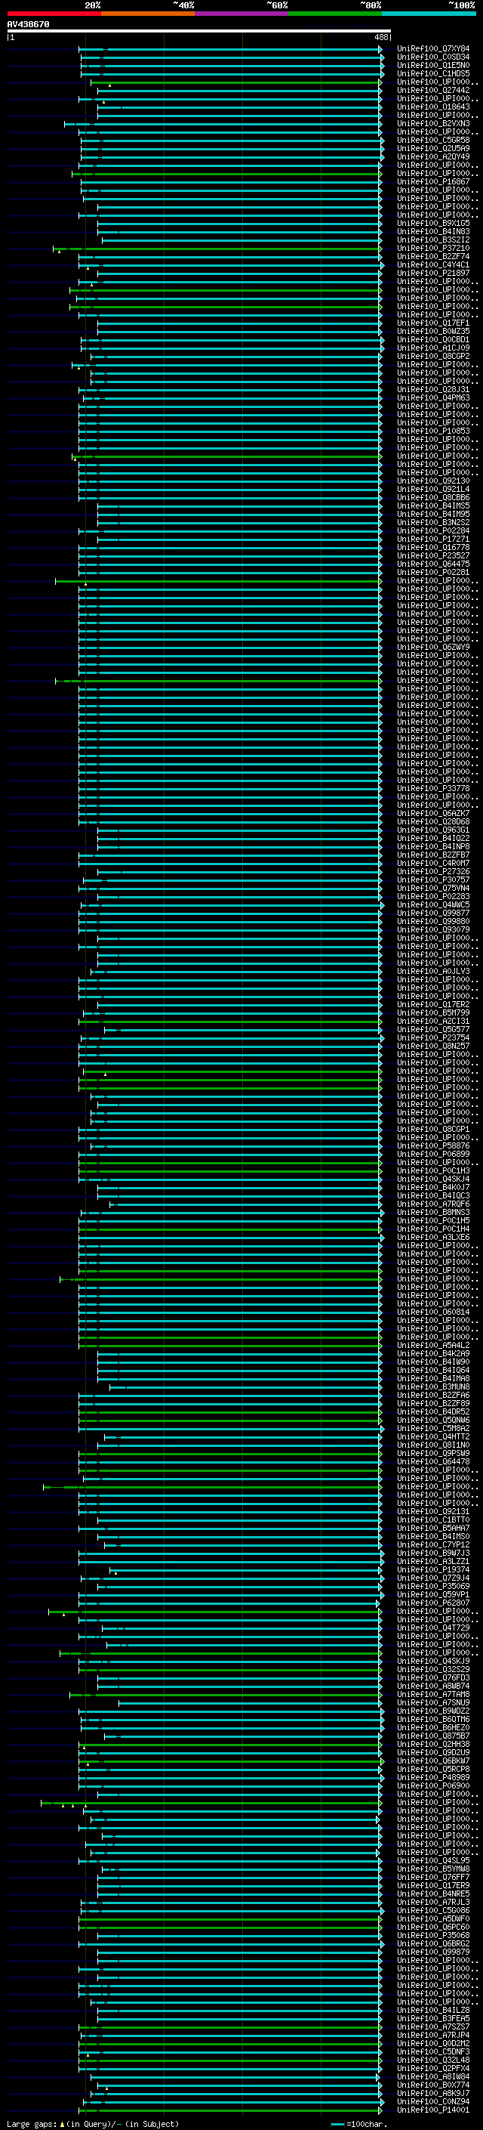This screenshot has width=483, height=2130.
Task: Select the UniRef100_Q99877 label
Action: tap(433, 913)
